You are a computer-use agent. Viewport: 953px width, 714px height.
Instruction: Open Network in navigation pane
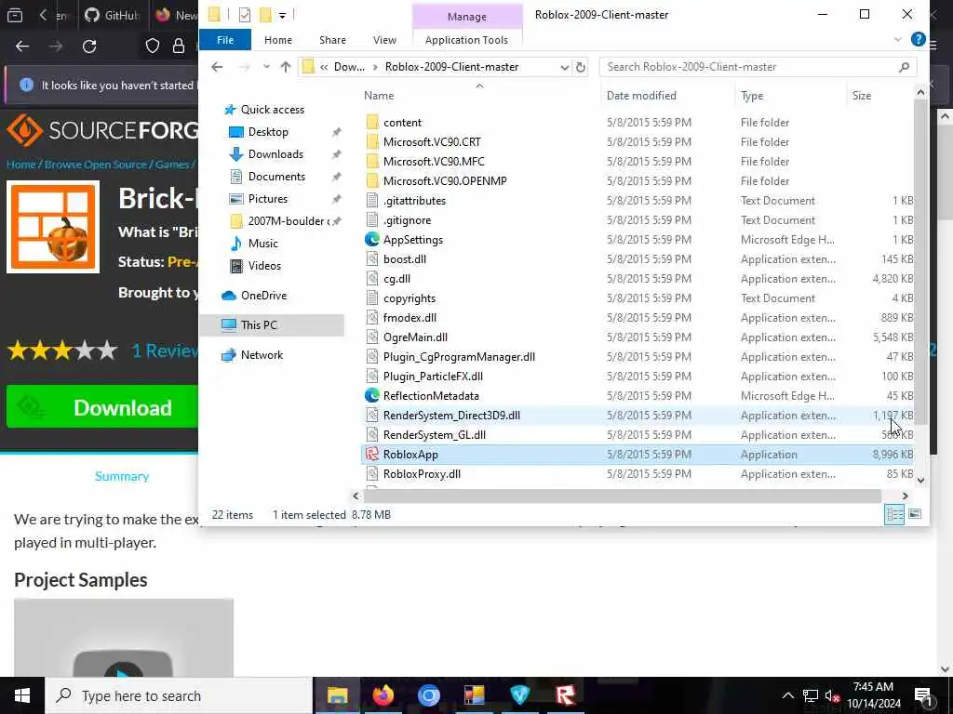pos(262,354)
